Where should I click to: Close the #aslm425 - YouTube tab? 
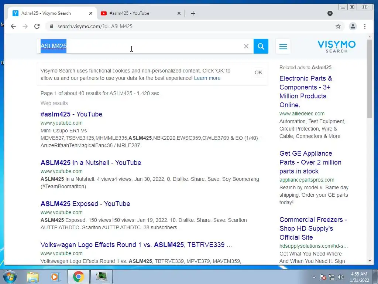[179, 13]
